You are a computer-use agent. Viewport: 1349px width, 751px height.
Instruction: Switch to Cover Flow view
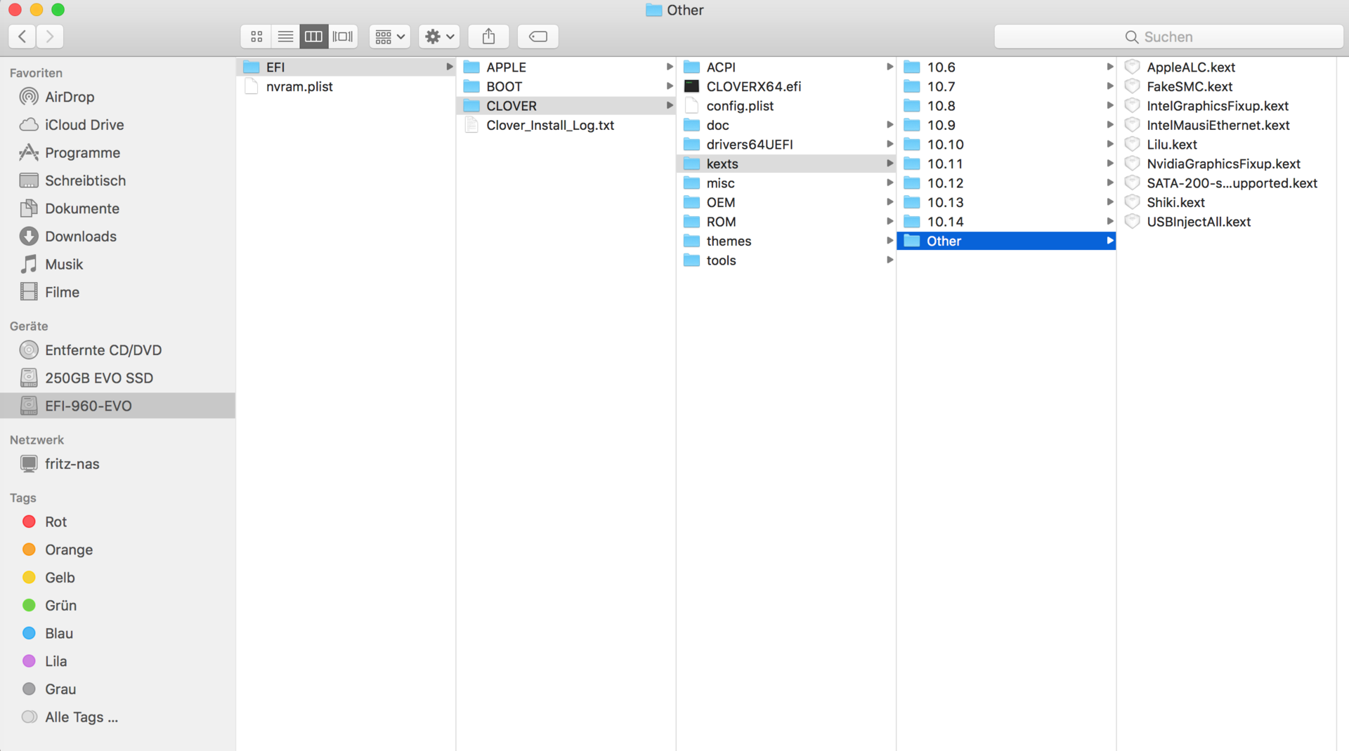pos(343,36)
